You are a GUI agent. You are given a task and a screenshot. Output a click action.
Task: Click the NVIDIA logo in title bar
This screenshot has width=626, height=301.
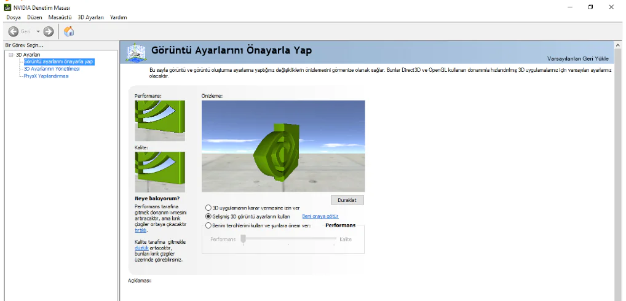coord(7,7)
